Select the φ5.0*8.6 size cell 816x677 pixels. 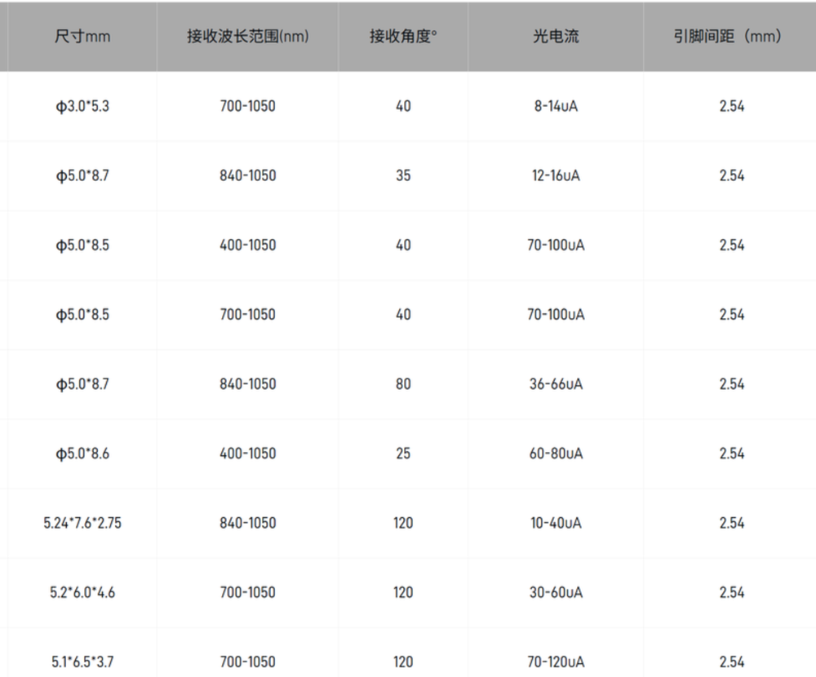click(x=82, y=454)
